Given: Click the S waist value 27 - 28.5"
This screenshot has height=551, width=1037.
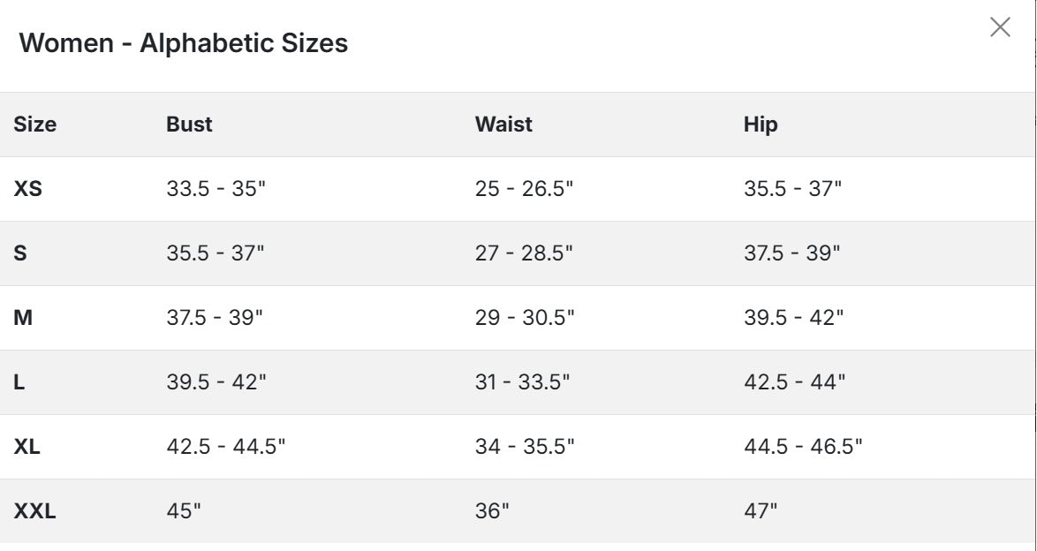Looking at the screenshot, I should click(524, 253).
